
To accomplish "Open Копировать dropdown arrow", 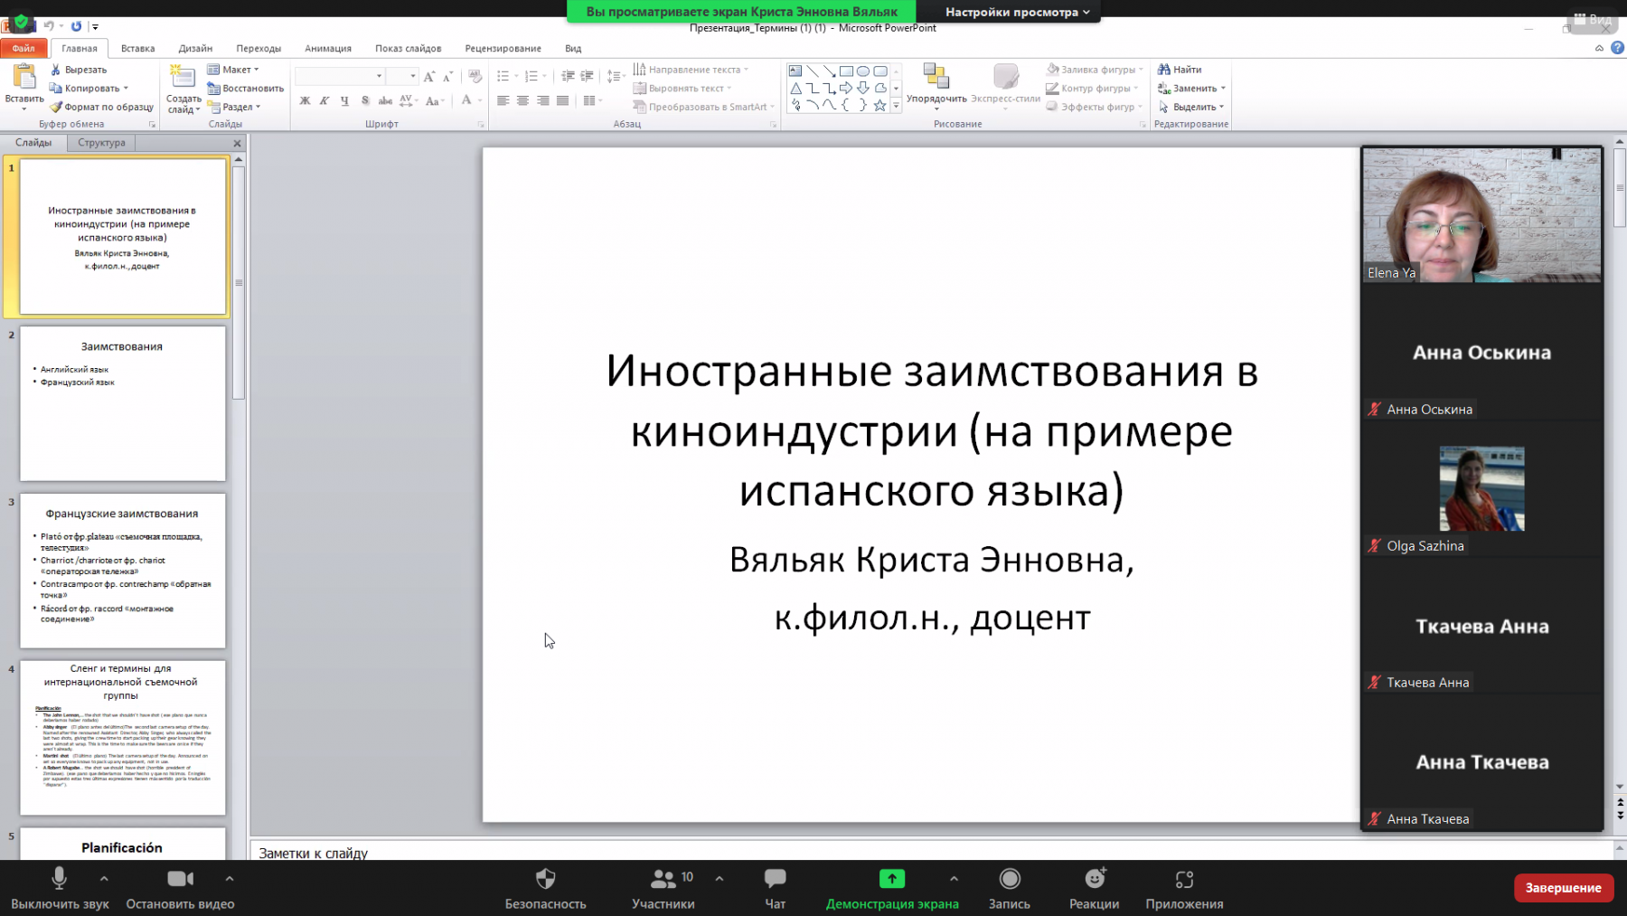I will (126, 89).
